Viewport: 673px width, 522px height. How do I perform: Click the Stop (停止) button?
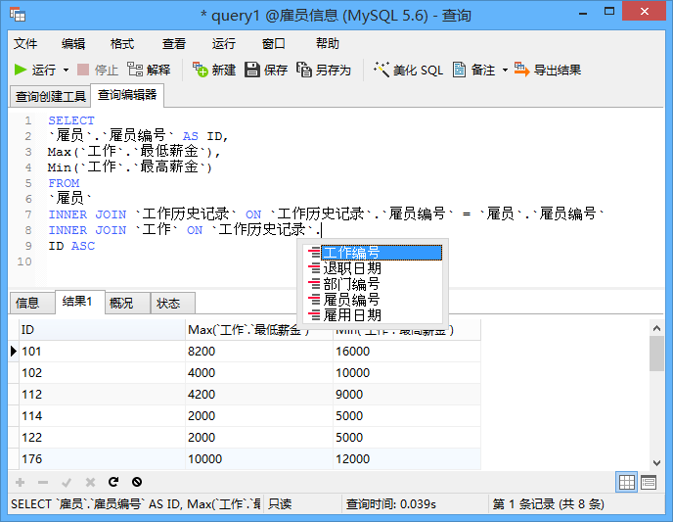click(x=98, y=70)
